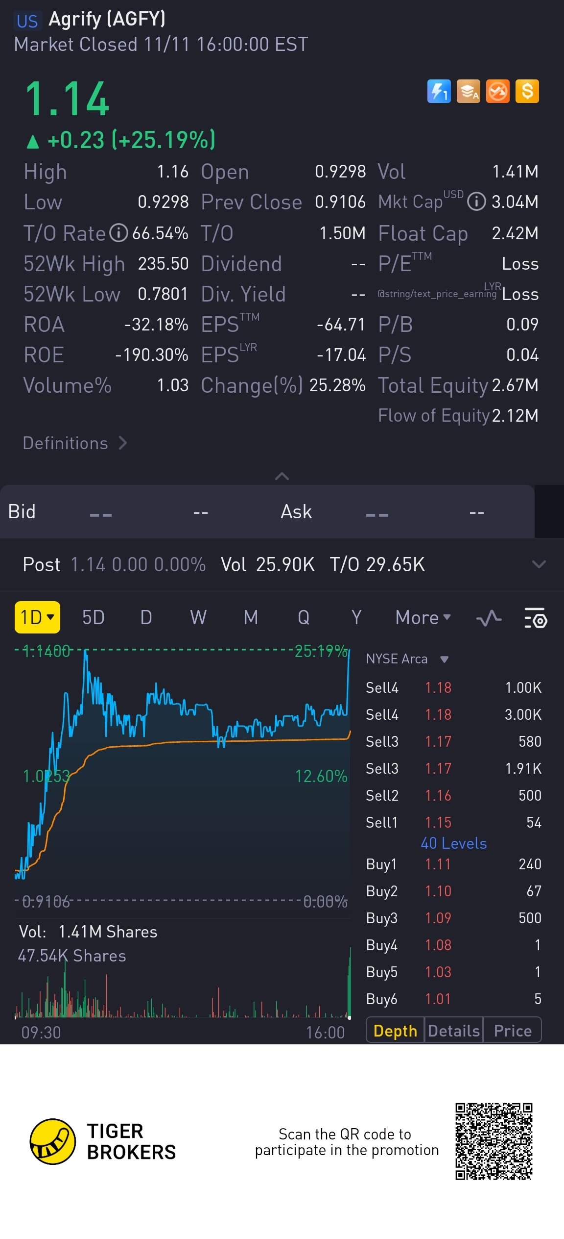Open the NYSE Arca exchange dropdown

407,659
